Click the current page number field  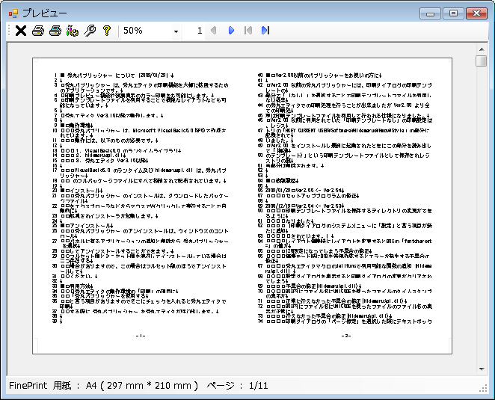click(199, 31)
